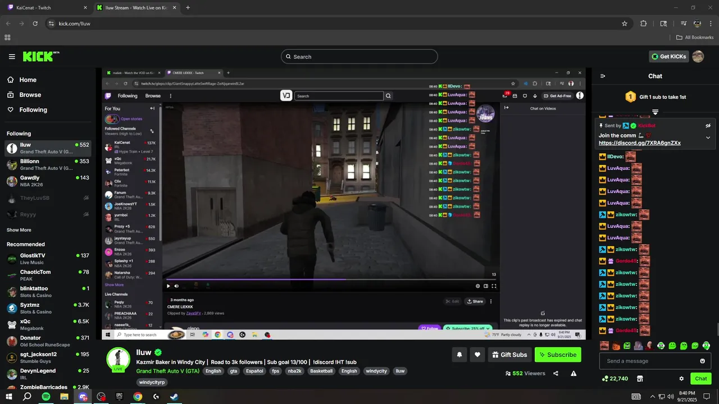View site information in address bar
This screenshot has width=719, height=404.
click(x=51, y=24)
